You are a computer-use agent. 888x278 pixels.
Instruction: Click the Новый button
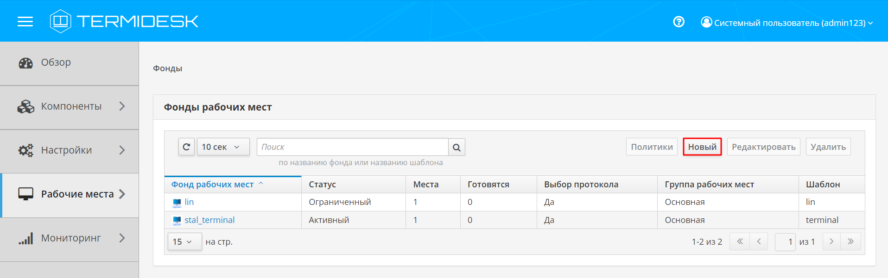[x=702, y=147]
